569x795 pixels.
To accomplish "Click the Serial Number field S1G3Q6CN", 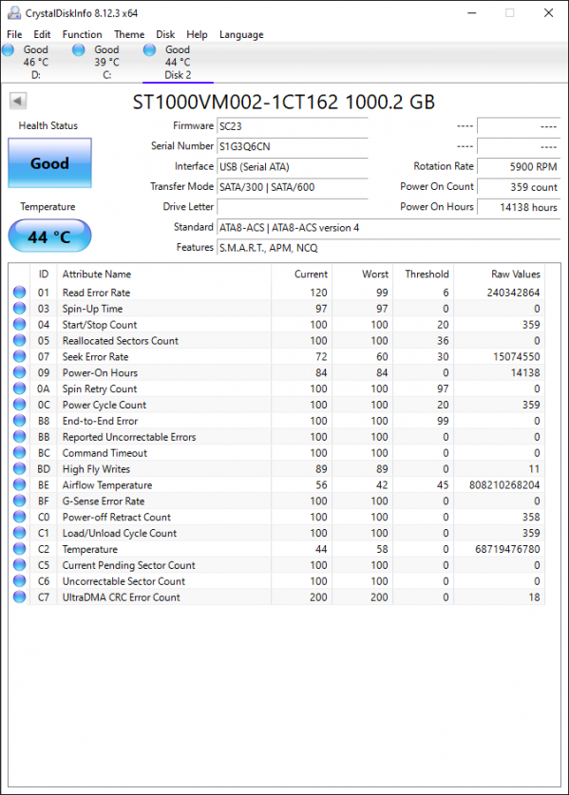I will coord(293,146).
